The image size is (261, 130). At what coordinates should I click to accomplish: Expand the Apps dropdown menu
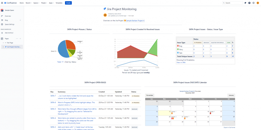(51, 3)
